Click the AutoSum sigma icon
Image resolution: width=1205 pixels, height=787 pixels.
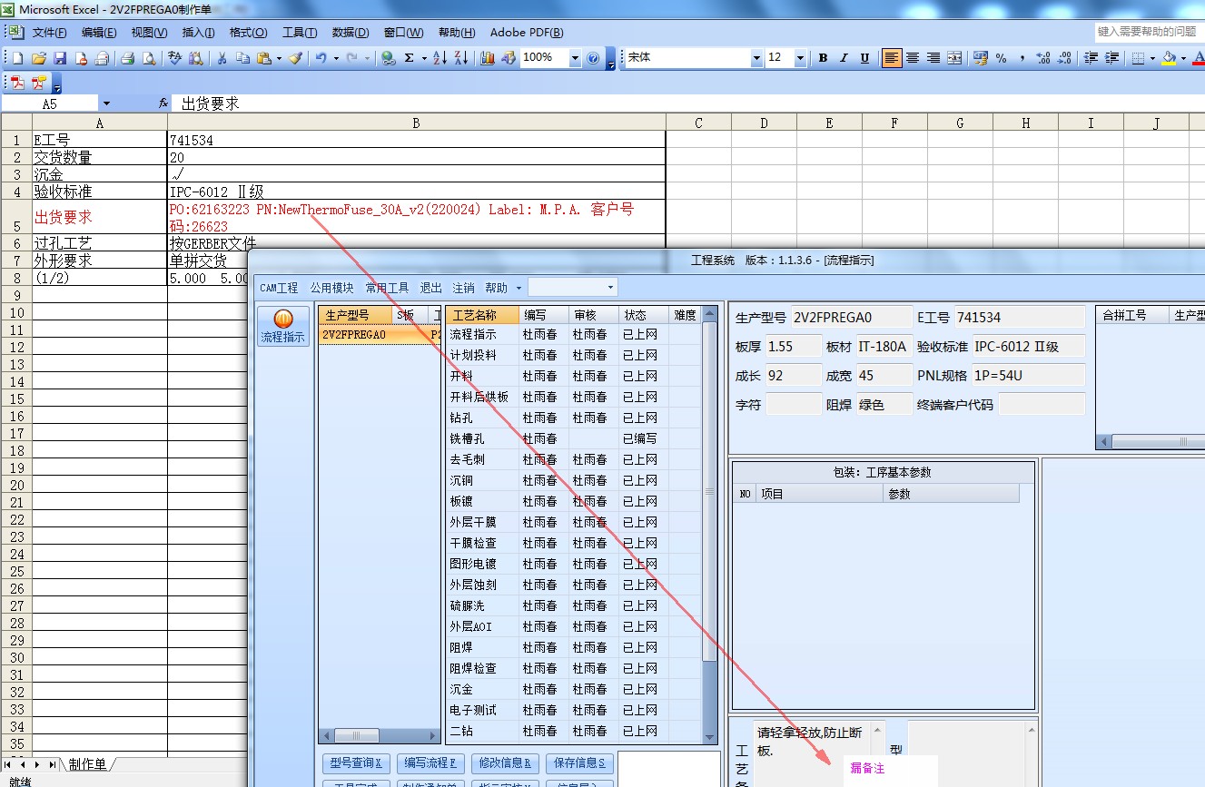pyautogui.click(x=410, y=58)
